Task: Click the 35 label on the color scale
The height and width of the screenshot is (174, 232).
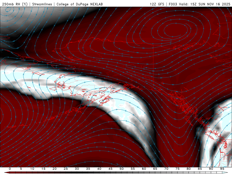Action: [88, 169]
